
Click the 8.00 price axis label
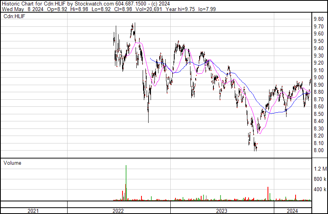319,151
